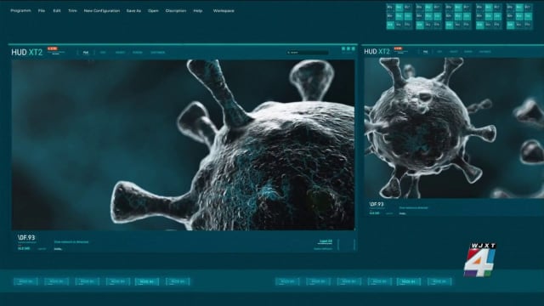Click the search field in the large panel header
The height and width of the screenshot is (306, 544).
click(x=308, y=53)
